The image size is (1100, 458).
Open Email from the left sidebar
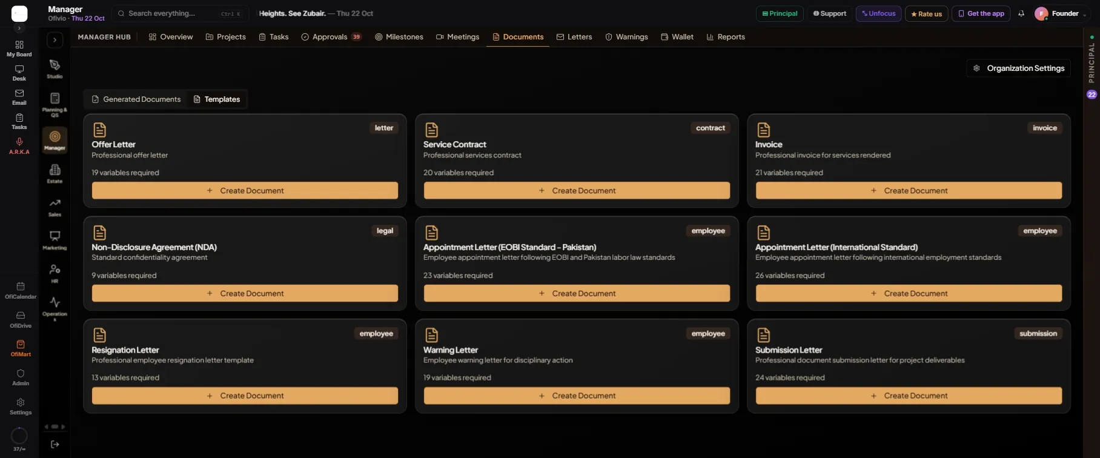coord(19,97)
